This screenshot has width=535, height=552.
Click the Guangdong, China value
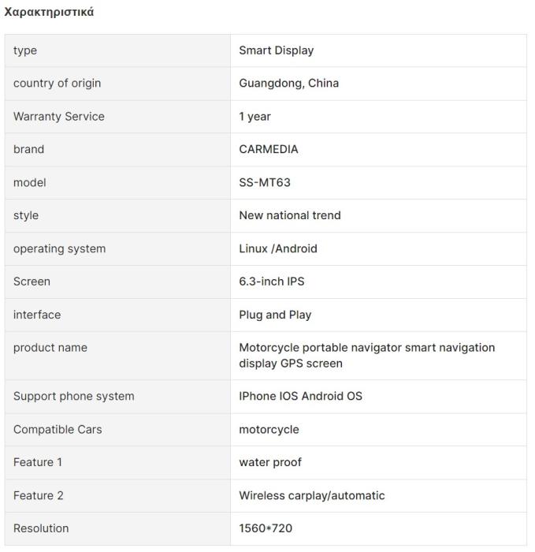(x=288, y=84)
